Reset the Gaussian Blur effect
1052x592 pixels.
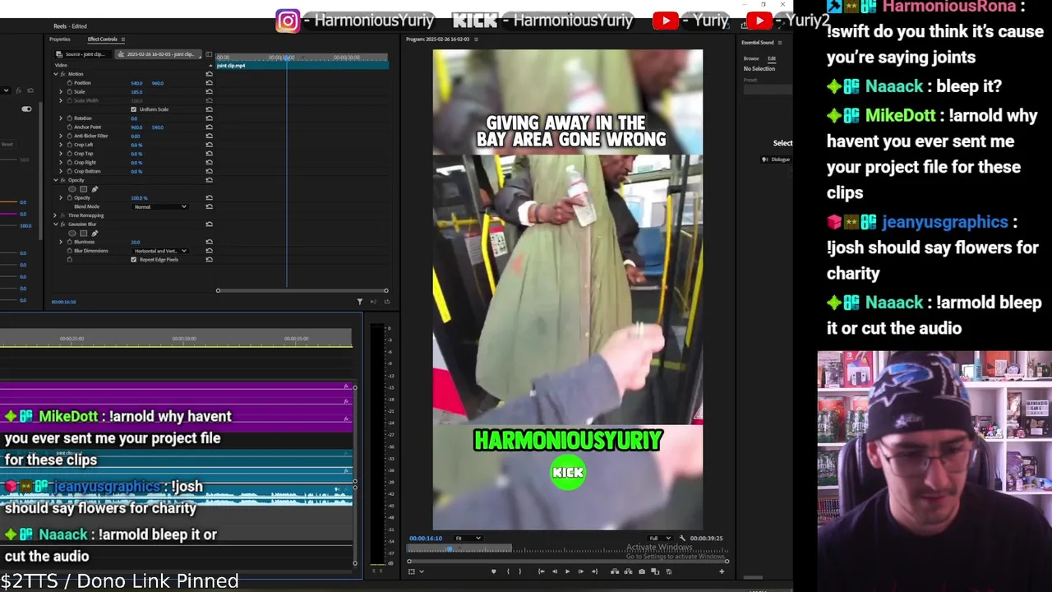(209, 224)
